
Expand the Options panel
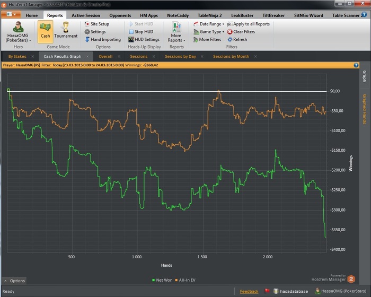click(x=14, y=281)
